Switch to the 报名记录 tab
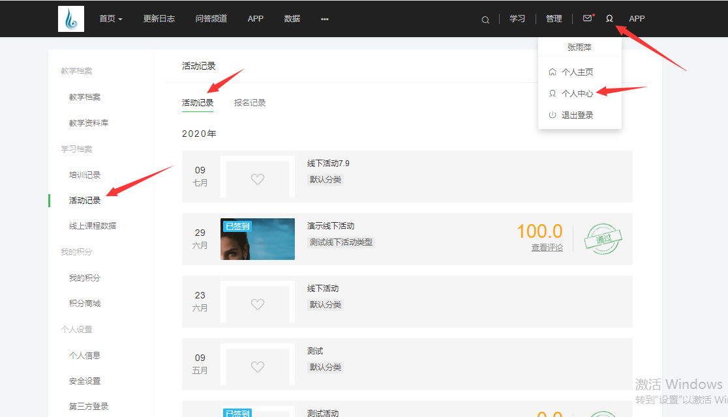The width and height of the screenshot is (728, 417). 250,102
